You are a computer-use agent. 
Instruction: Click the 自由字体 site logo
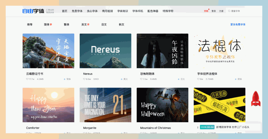[33, 11]
